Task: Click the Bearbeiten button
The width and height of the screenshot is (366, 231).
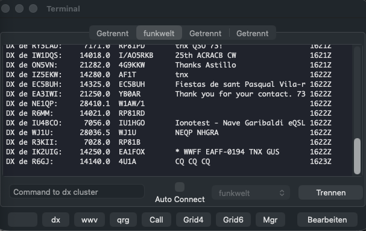Action: 327,220
